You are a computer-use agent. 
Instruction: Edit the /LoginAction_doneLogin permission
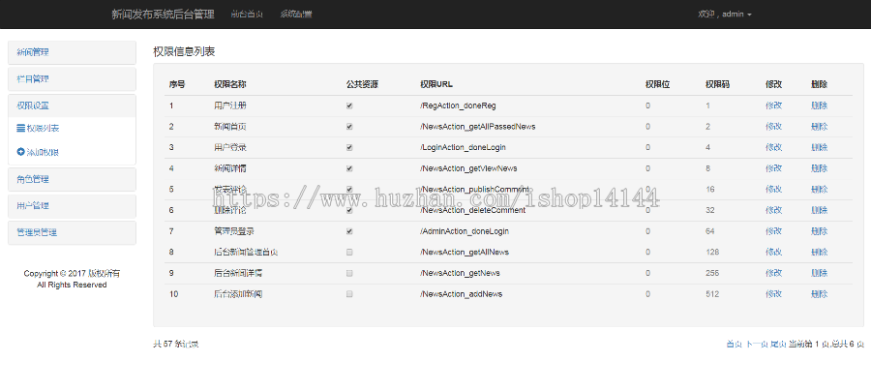click(774, 147)
